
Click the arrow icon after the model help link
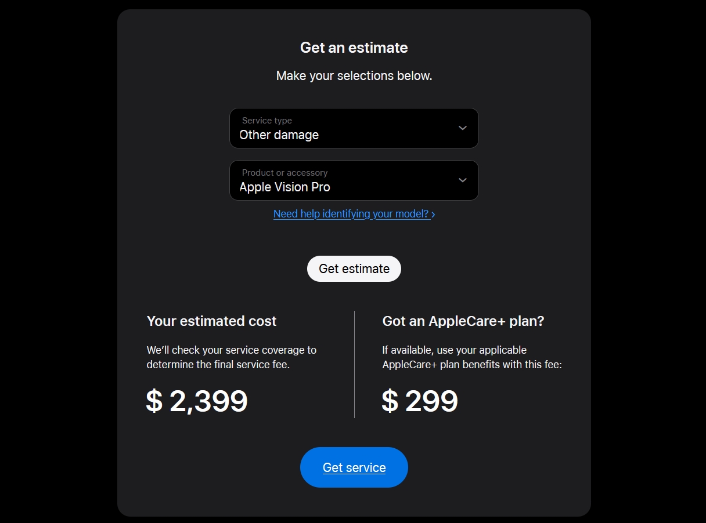[433, 215]
